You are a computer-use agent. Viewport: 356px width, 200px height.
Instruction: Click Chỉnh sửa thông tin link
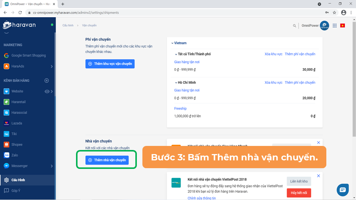tap(202, 198)
